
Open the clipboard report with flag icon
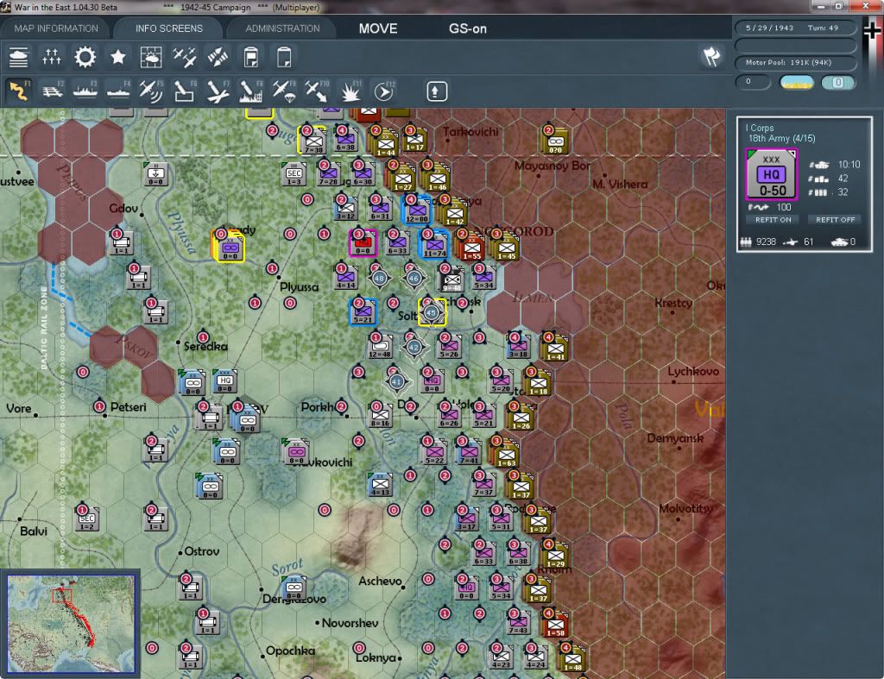(251, 58)
